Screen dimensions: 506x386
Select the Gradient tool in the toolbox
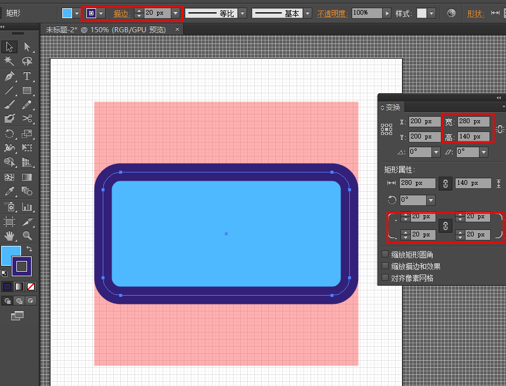27,177
